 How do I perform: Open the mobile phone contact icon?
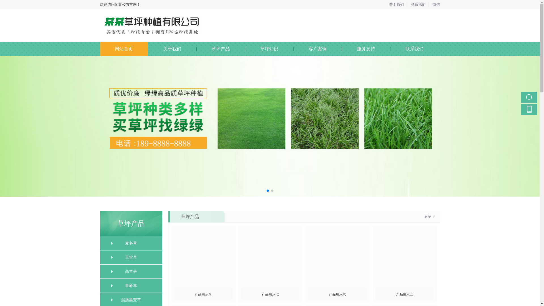[x=529, y=109]
